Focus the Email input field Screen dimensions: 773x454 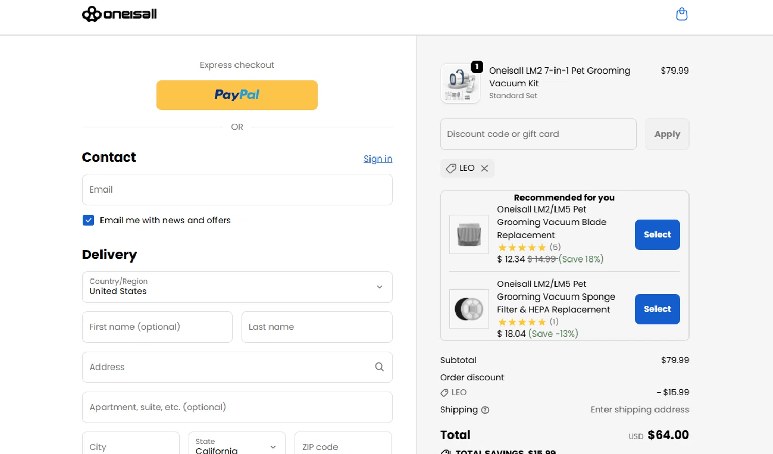[237, 189]
